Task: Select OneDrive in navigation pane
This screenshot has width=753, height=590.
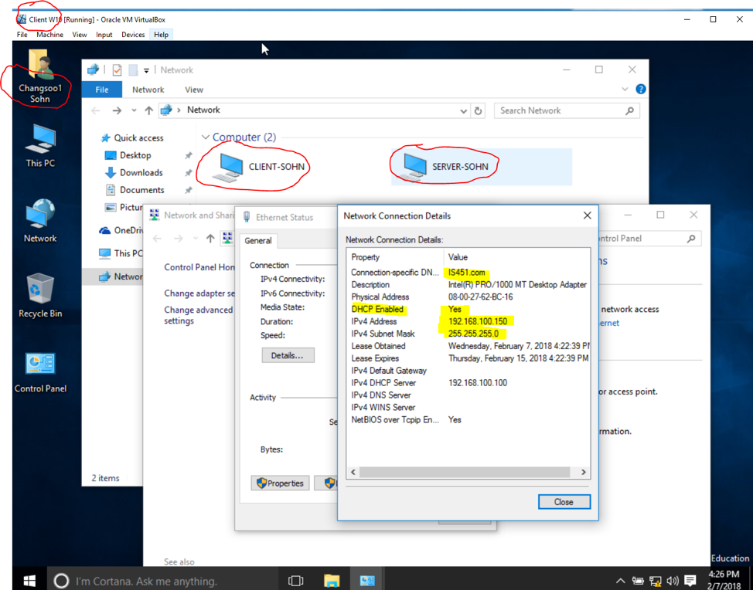Action: [121, 230]
